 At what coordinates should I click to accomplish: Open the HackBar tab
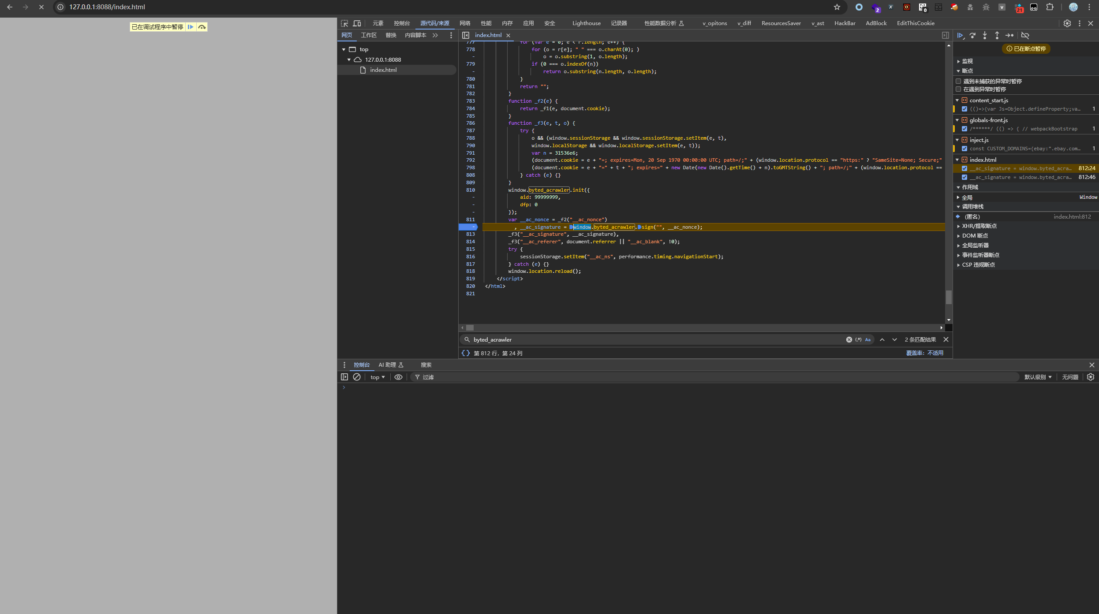845,23
